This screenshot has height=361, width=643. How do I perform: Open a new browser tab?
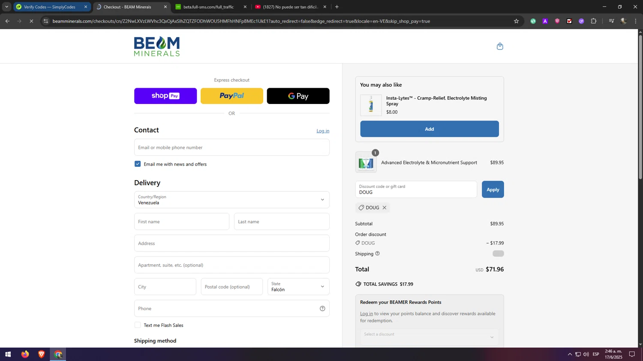tap(337, 7)
